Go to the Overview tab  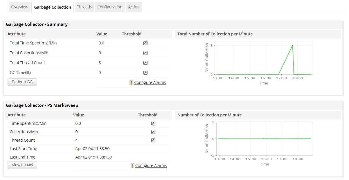(19, 7)
